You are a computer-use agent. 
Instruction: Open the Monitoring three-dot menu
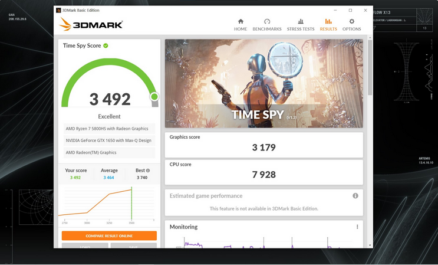(357, 227)
